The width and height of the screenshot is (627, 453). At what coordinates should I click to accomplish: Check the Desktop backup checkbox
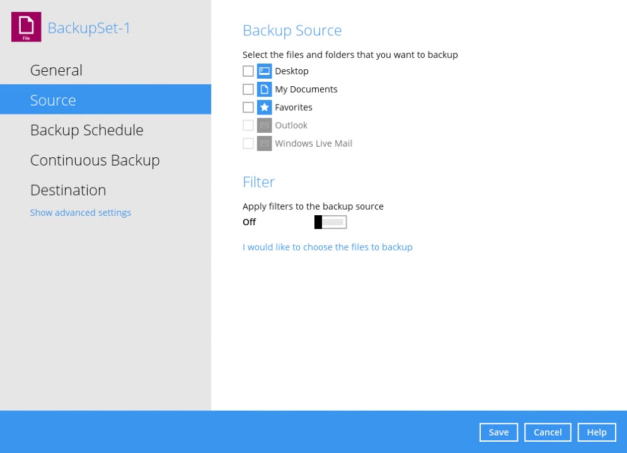(x=248, y=71)
